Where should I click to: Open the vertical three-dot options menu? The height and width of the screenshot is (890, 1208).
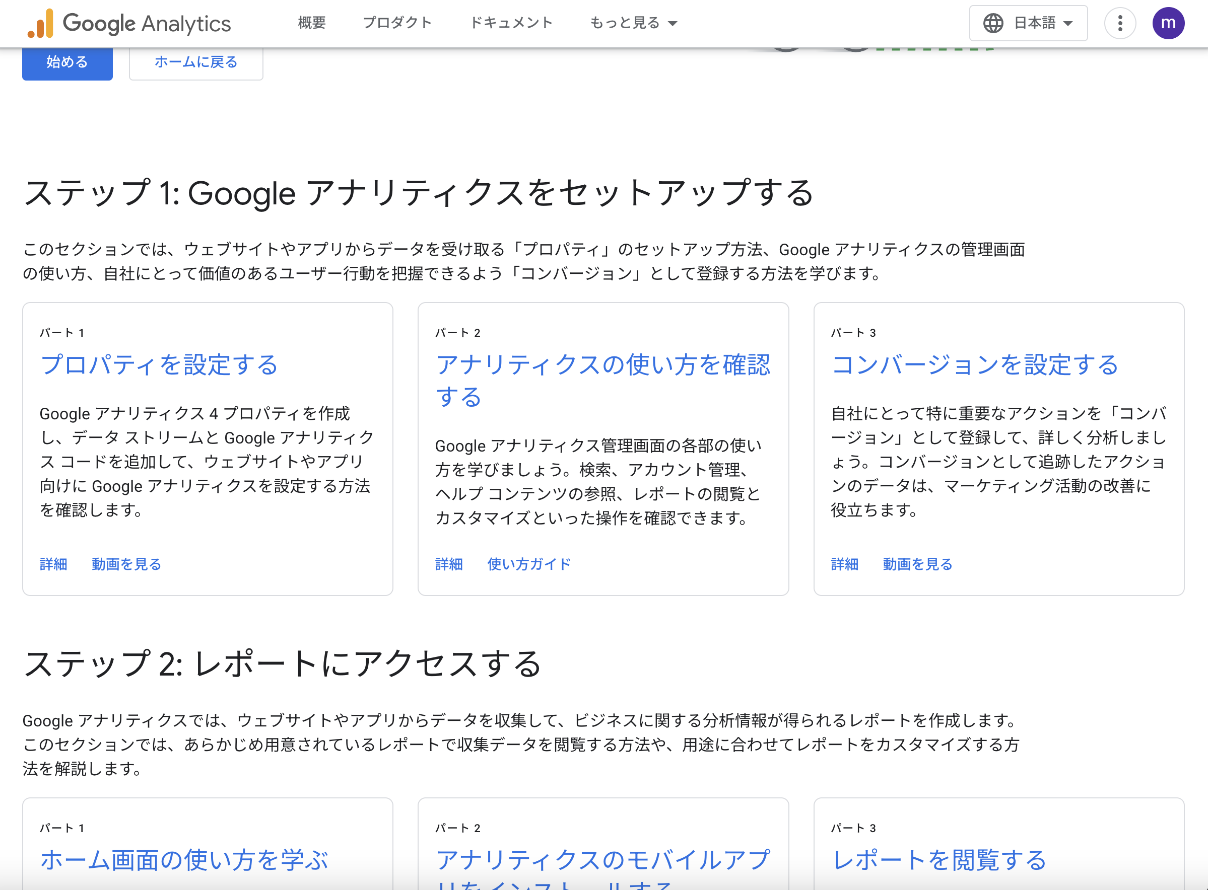(x=1120, y=23)
